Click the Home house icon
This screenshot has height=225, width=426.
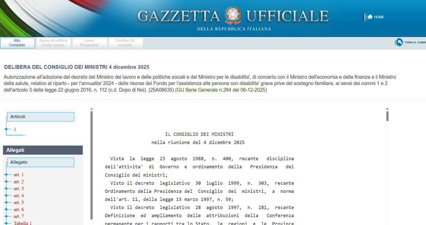370,17
